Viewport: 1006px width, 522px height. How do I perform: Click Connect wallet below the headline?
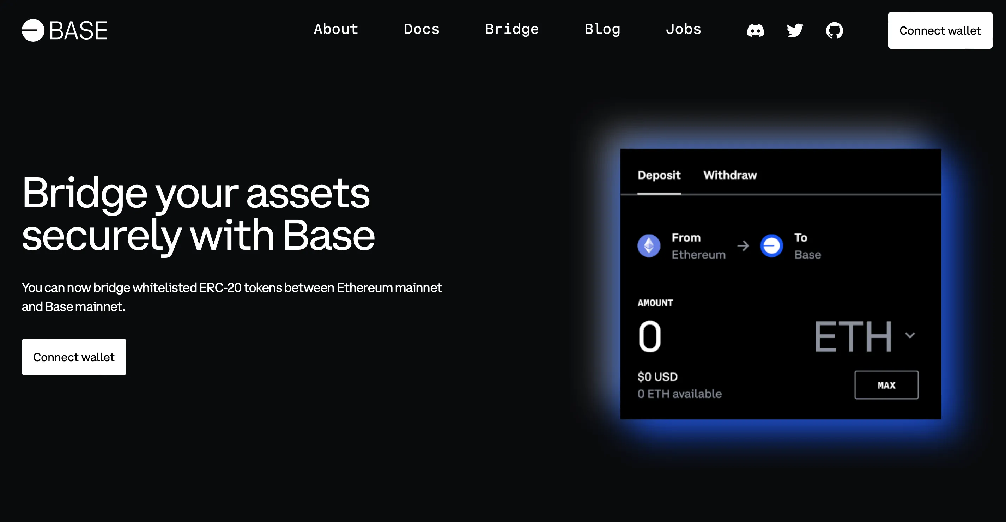[74, 357]
